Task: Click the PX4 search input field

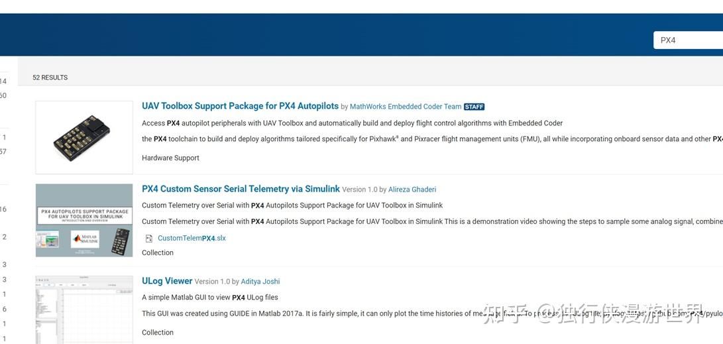Action: [689, 40]
